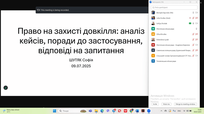This screenshot has height=114, width=204.
Task: Click the recording indicator beside Julia Hrutba
Action: pyautogui.click(x=190, y=18)
